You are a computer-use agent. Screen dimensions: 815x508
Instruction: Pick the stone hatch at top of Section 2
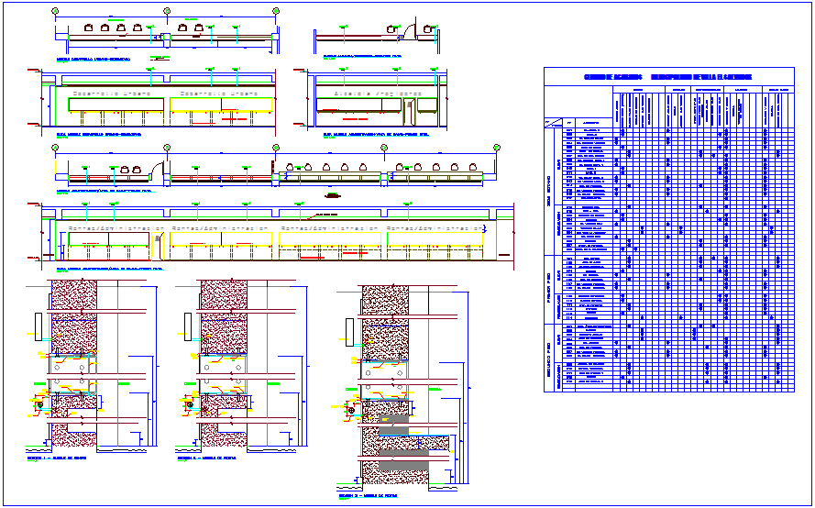point(224,295)
